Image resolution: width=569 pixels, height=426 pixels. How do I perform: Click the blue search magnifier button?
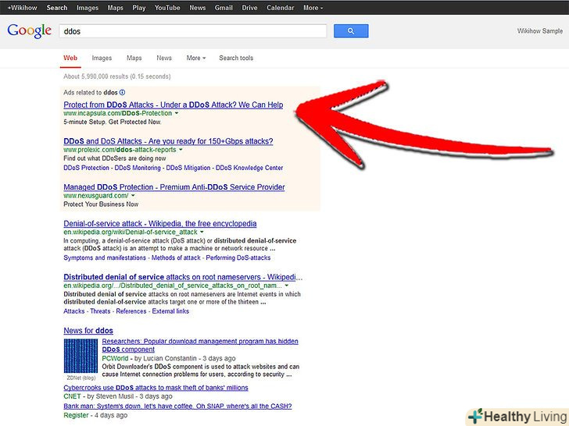click(351, 31)
